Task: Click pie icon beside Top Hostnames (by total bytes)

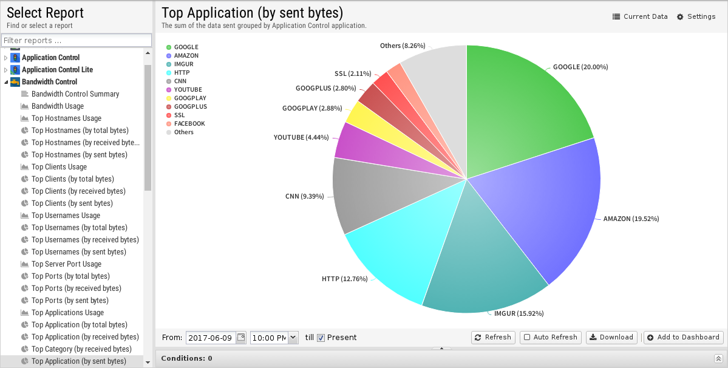Action: 25,131
